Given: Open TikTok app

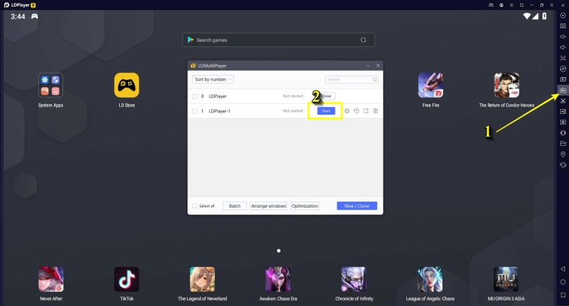Looking at the screenshot, I should 127,279.
